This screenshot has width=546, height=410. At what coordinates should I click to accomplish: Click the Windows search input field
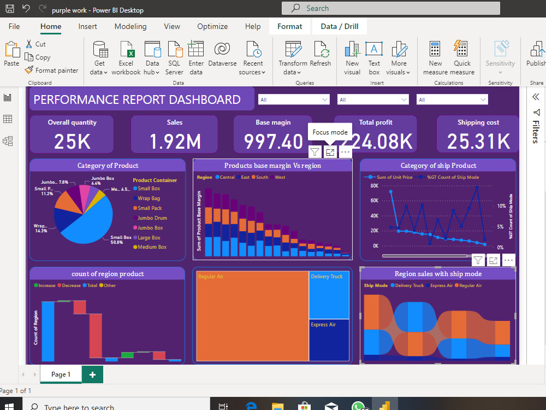coord(109,406)
